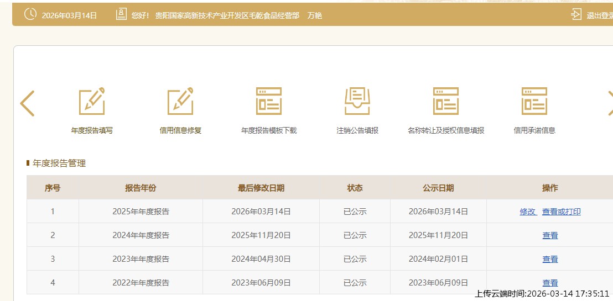Select the 信用承诺信息 text label
The width and height of the screenshot is (613, 301).
[x=534, y=131]
